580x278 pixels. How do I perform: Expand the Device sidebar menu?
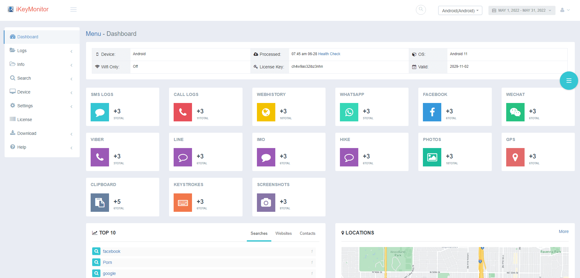(x=42, y=92)
